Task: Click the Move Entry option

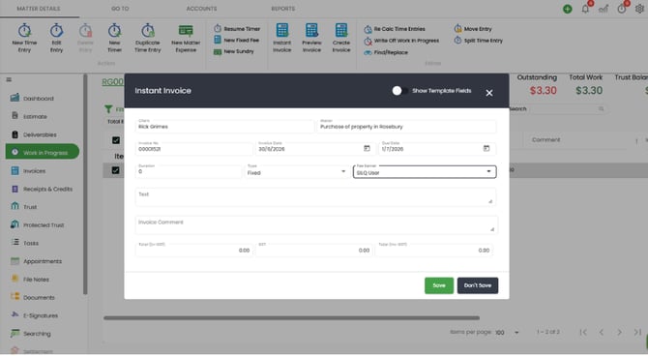Action: [x=473, y=28]
